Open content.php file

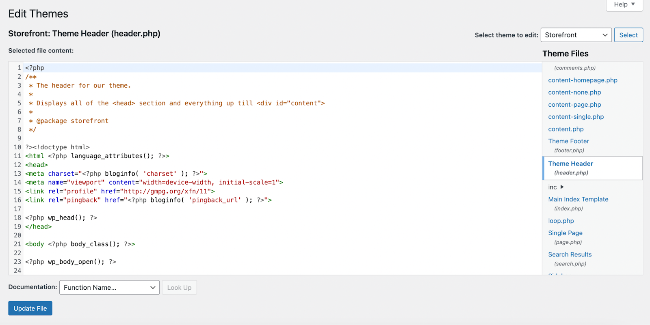(566, 129)
